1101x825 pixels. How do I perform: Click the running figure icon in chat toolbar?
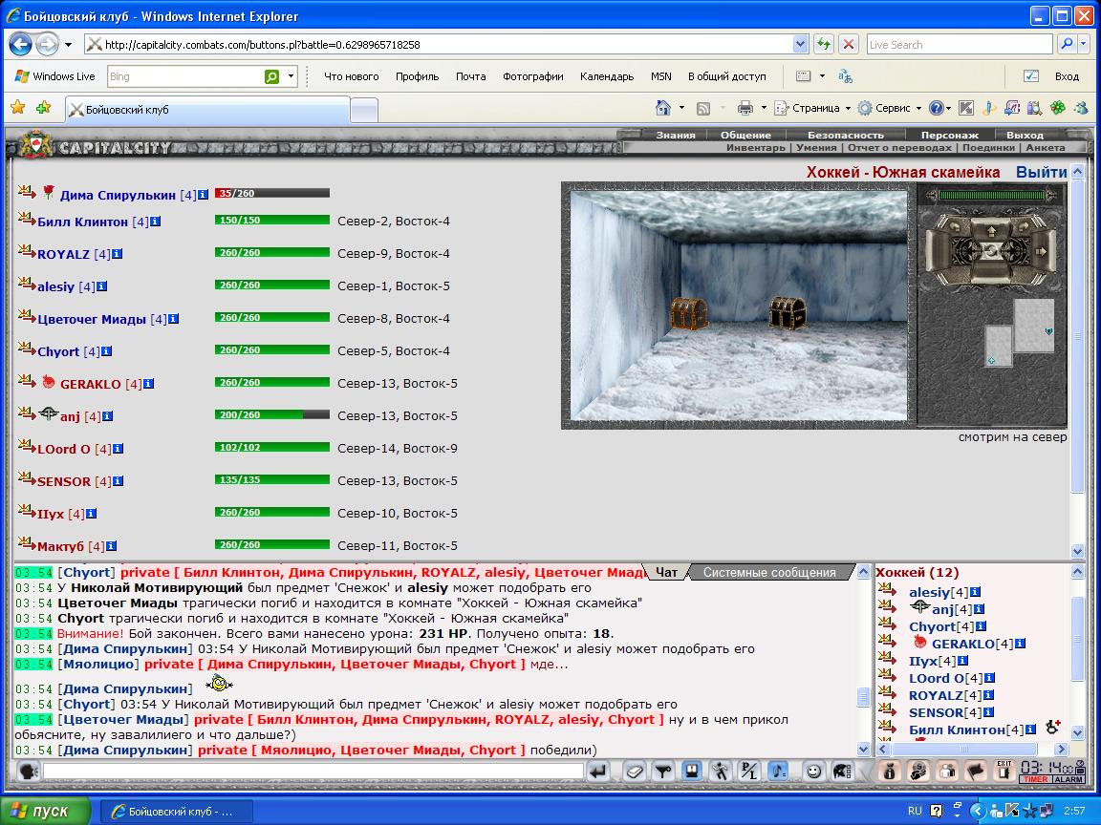tap(721, 772)
